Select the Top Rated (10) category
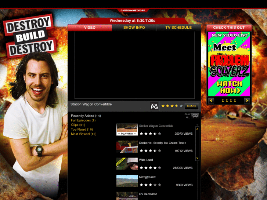 point(82,130)
